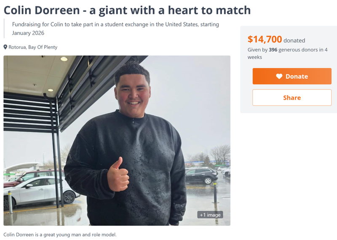The image size is (337, 240).
Task: Open the Share options button
Action: [x=292, y=98]
